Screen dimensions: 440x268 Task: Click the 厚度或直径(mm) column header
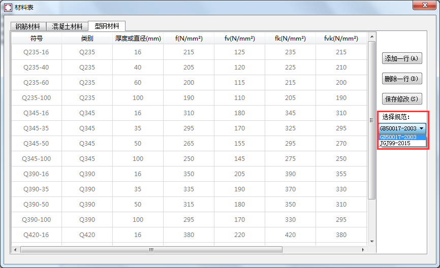(138, 38)
